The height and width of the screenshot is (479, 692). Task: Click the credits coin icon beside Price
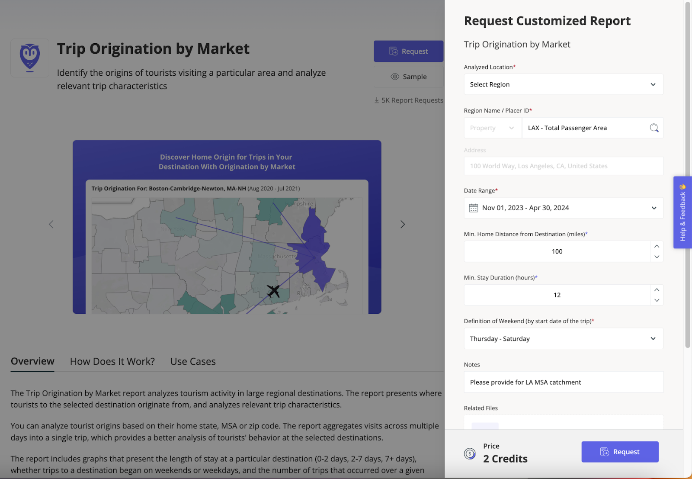pos(470,453)
